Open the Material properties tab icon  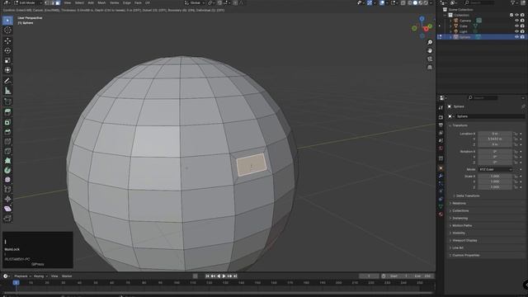(441, 214)
